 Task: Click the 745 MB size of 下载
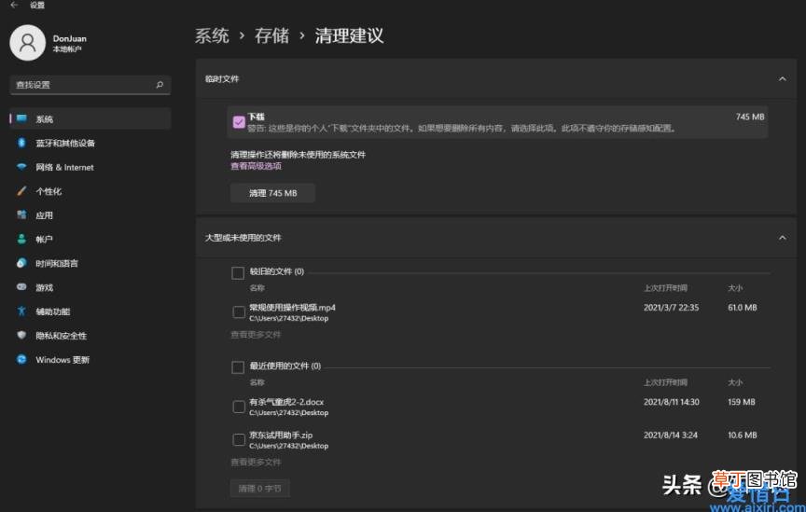coord(750,117)
